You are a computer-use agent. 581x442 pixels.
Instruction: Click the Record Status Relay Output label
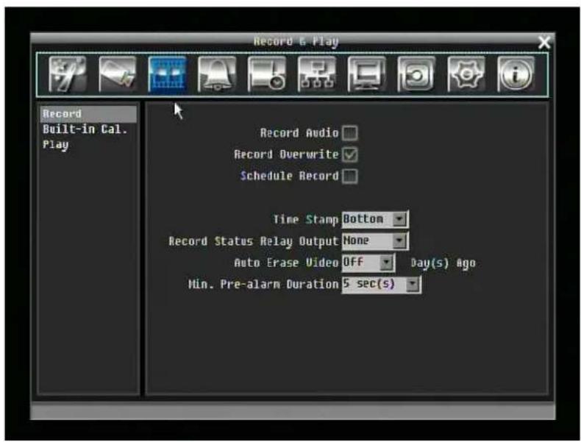pos(254,241)
